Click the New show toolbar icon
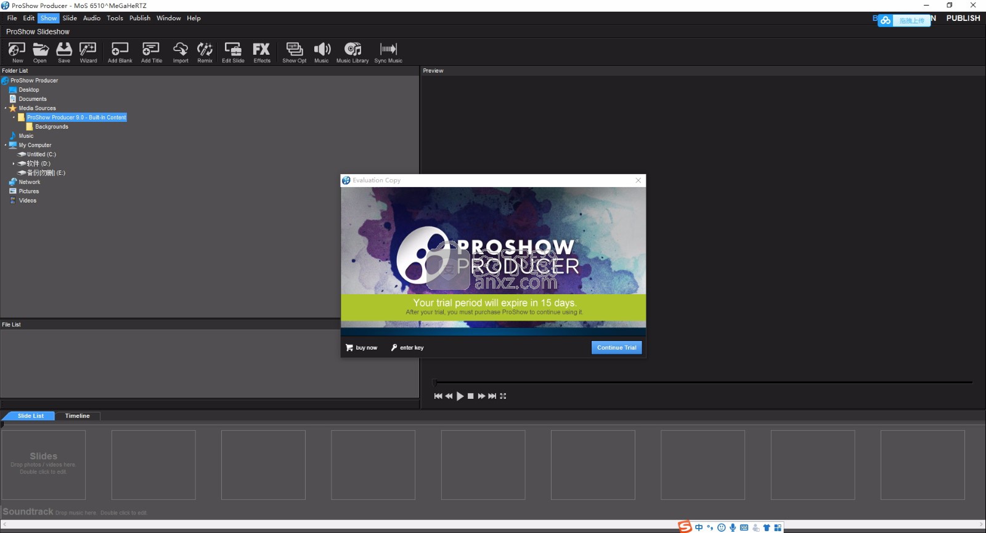Screen dimensions: 986x533 (x=17, y=52)
